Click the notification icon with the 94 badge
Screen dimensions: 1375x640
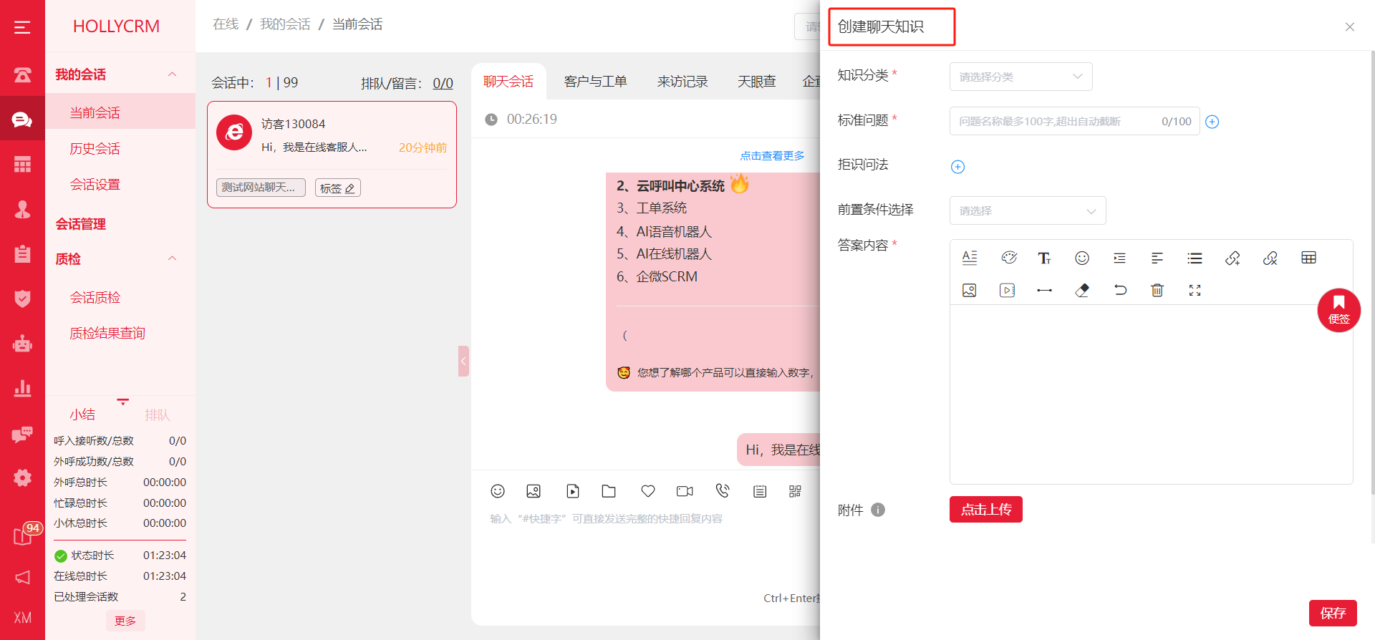26,534
